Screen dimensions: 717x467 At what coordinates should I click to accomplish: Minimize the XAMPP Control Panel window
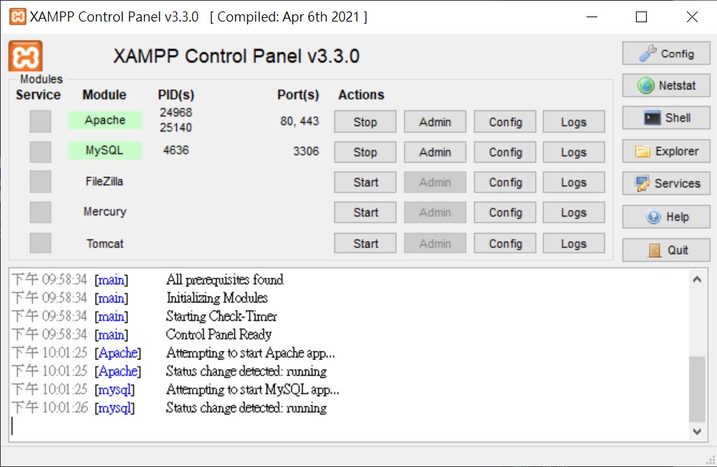pyautogui.click(x=592, y=17)
